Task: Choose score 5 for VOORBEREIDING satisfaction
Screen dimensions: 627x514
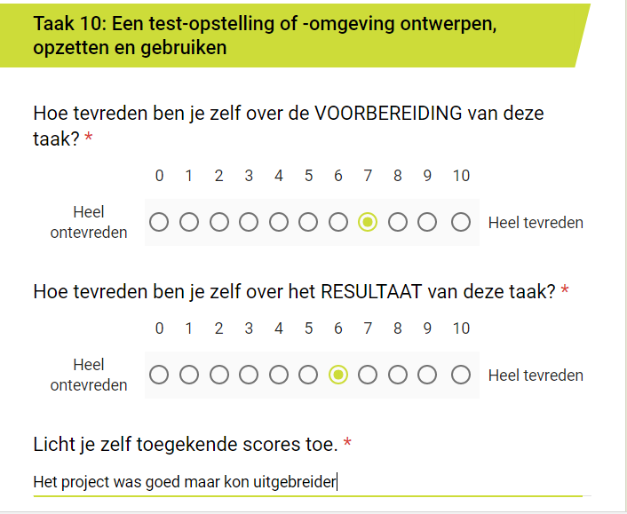Action: (x=308, y=222)
